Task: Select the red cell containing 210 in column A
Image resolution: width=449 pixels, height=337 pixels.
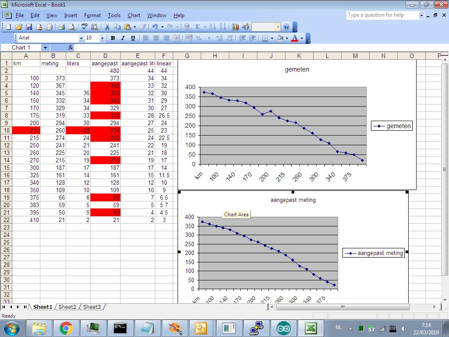Action: tap(26, 130)
